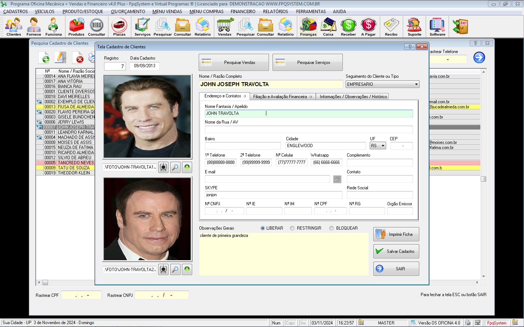Select the LIBERAR radio option
This screenshot has width=524, height=327.
click(263, 228)
